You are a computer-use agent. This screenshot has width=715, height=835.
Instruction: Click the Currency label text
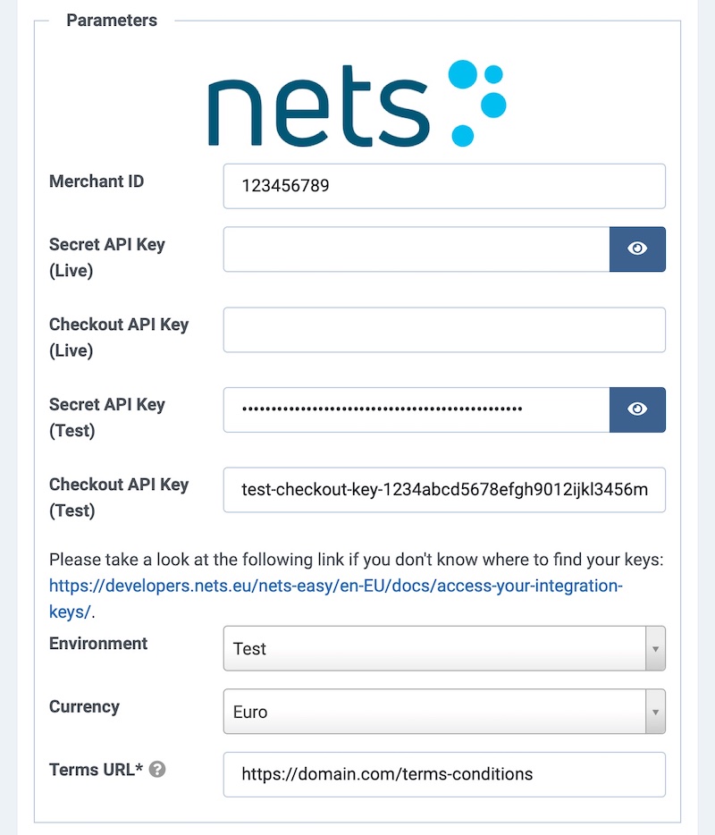[x=84, y=706]
